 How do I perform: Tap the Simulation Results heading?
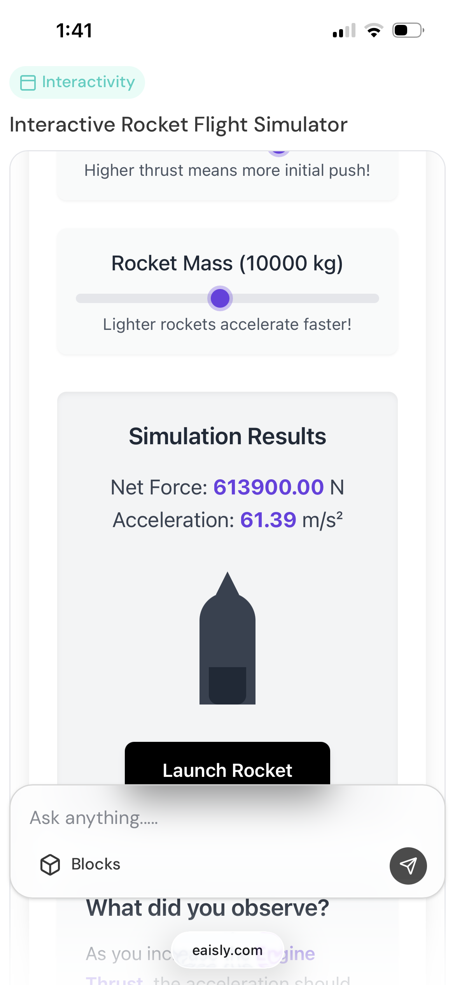[x=227, y=436]
